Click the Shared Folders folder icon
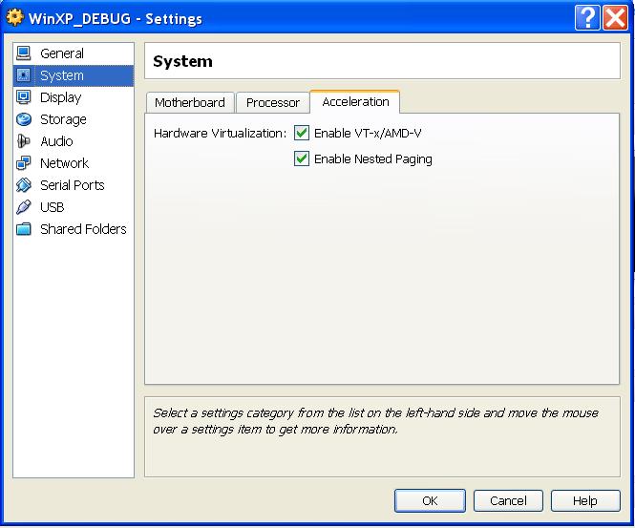This screenshot has width=635, height=528. (x=24, y=229)
